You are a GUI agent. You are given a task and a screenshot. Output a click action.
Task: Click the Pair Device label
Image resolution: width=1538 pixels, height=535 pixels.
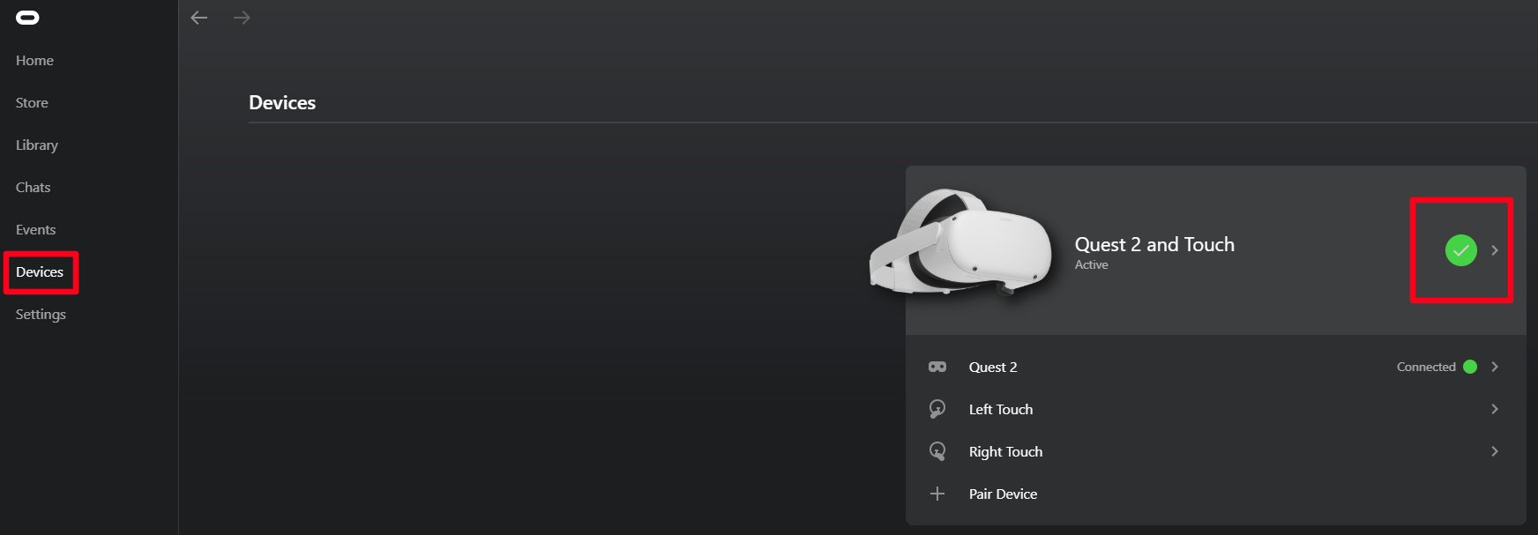pos(1003,494)
